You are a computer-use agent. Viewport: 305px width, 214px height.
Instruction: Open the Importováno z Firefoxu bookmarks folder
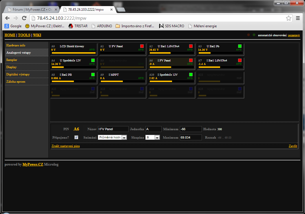pyautogui.click(x=135, y=26)
